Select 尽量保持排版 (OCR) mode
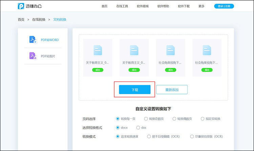The width and height of the screenshot is (254, 151). [192, 136]
